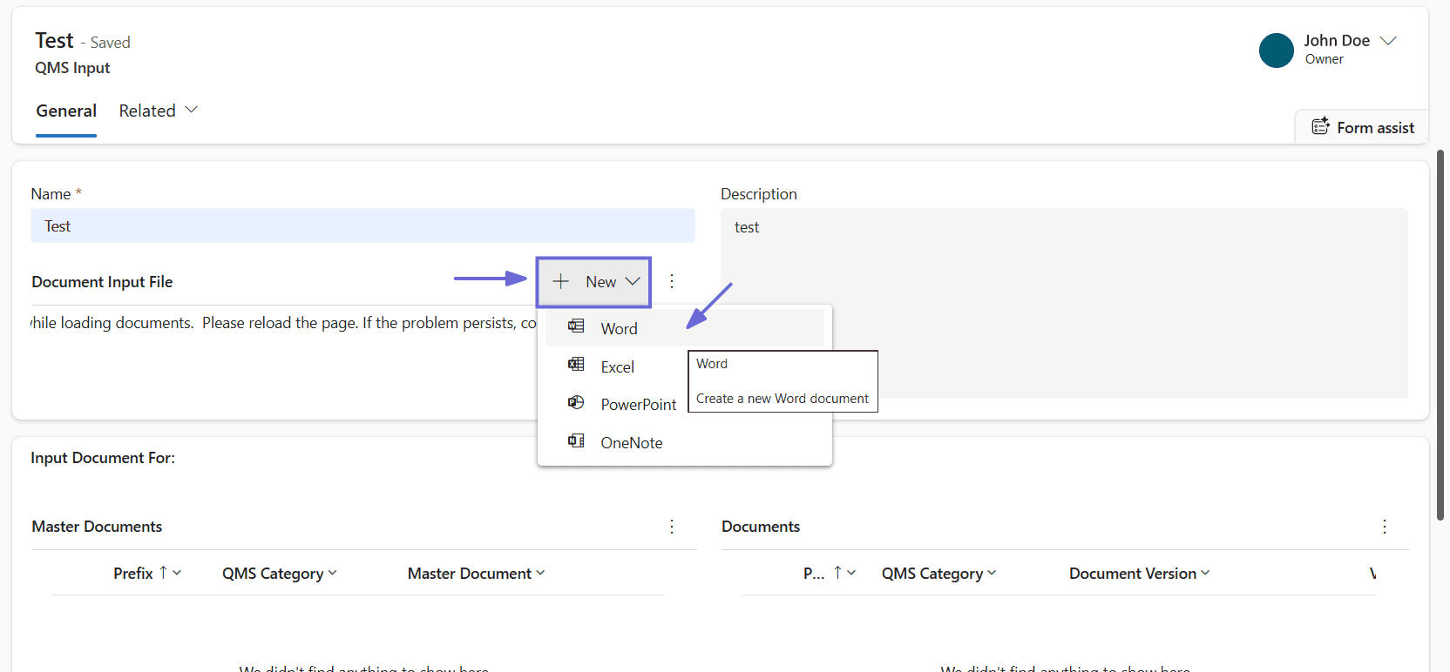This screenshot has width=1450, height=672.
Task: Click the QMS Input entity label
Action: click(x=72, y=68)
